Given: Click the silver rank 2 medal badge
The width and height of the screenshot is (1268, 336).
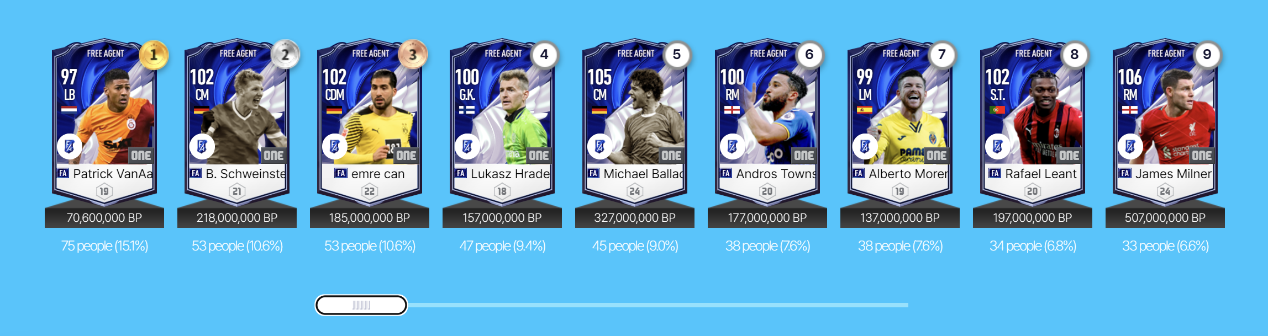Looking at the screenshot, I should [286, 55].
